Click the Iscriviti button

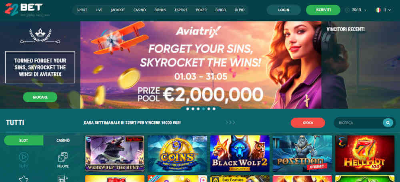[x=323, y=10]
